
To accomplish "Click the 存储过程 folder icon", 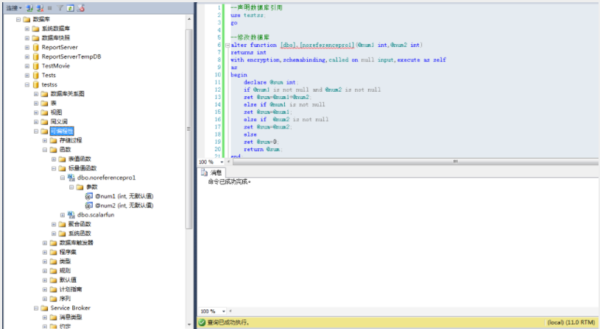I will click(x=53, y=140).
